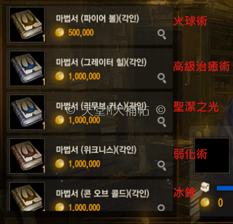Select the 마법서 (위크니스)(각인) row

[90, 156]
